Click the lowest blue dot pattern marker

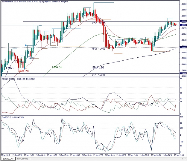point(24,68)
